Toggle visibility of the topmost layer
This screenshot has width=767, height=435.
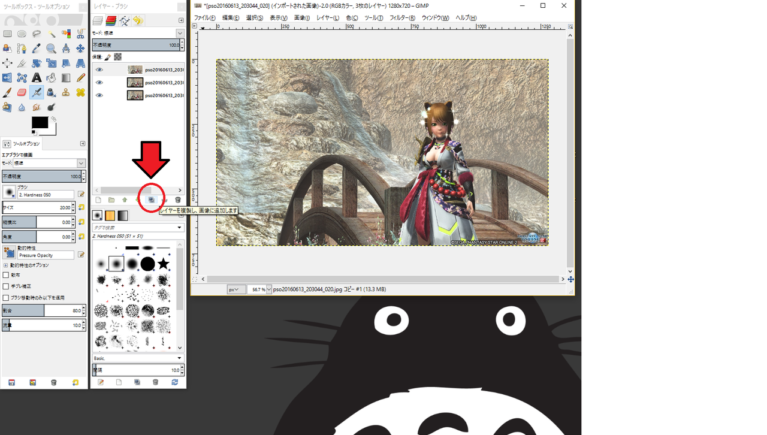(x=99, y=70)
